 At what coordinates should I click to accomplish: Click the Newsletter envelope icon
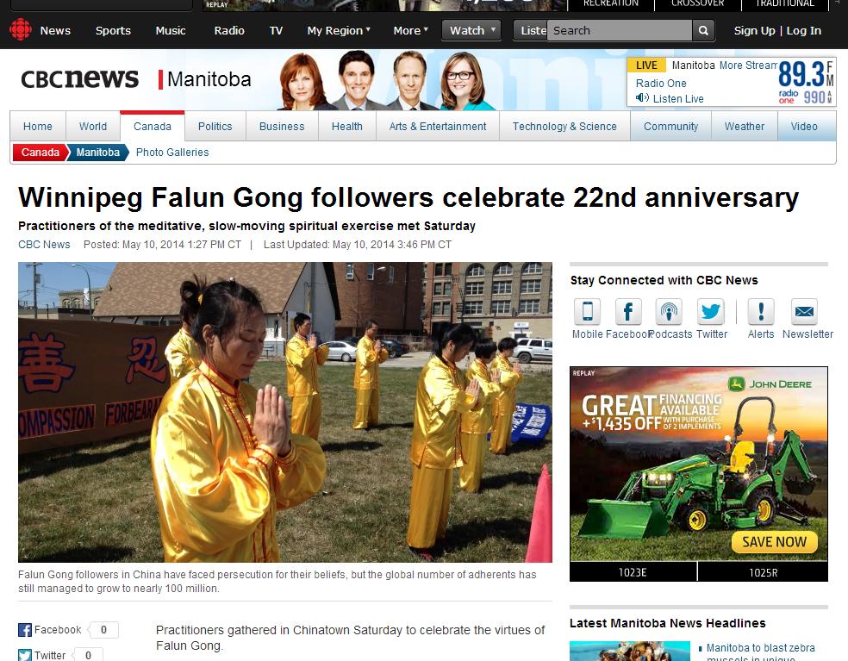(804, 312)
